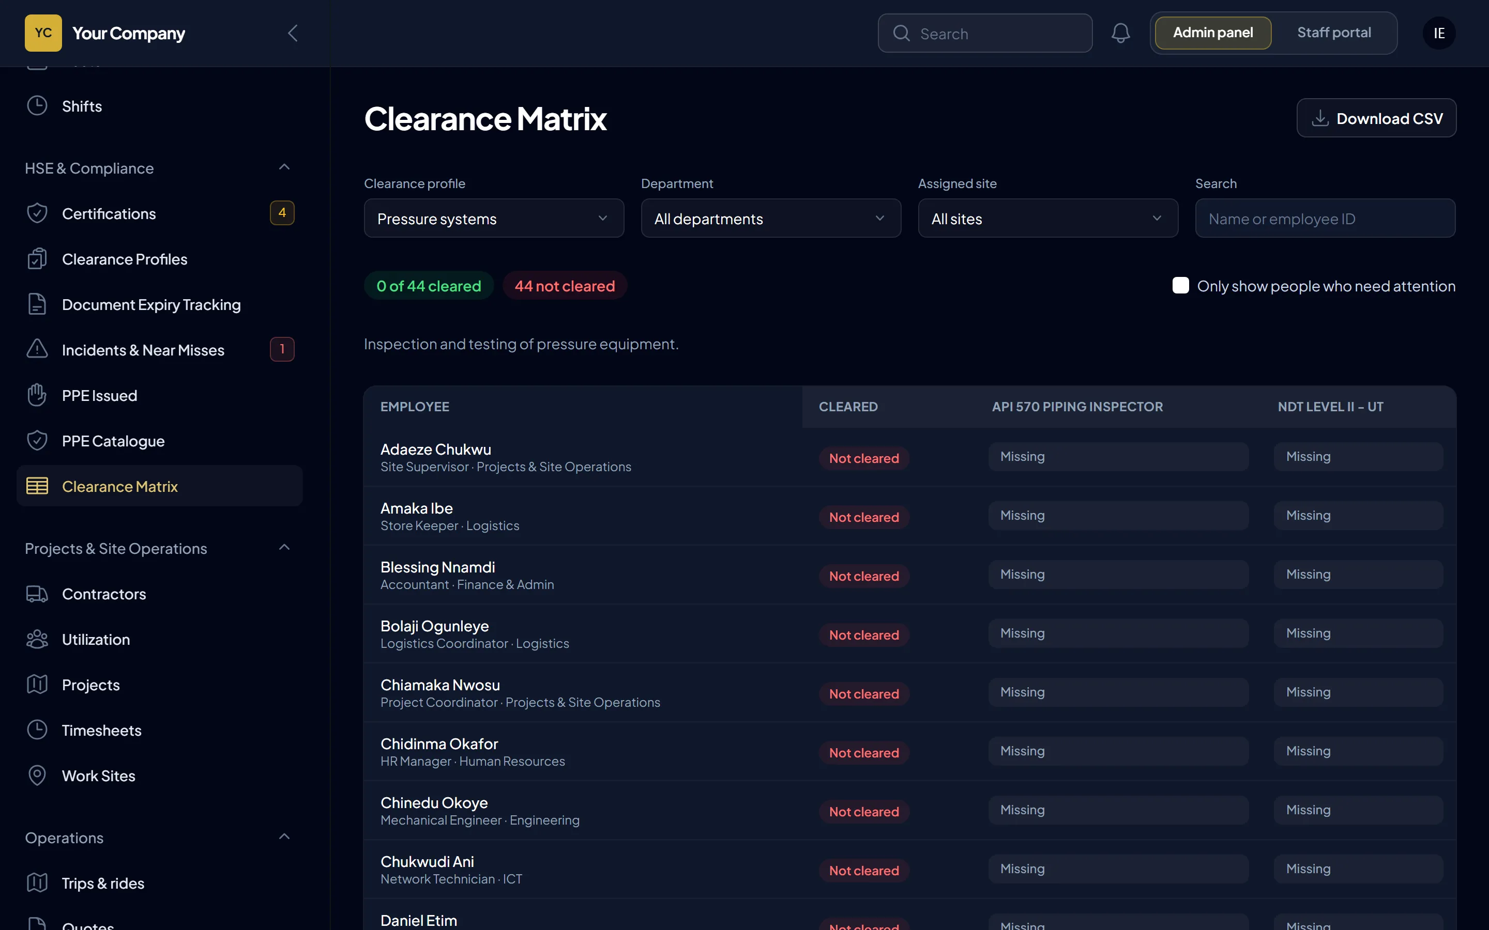Click the Document Expiry Tracking file icon
Viewport: 1489px width, 930px height.
point(37,304)
